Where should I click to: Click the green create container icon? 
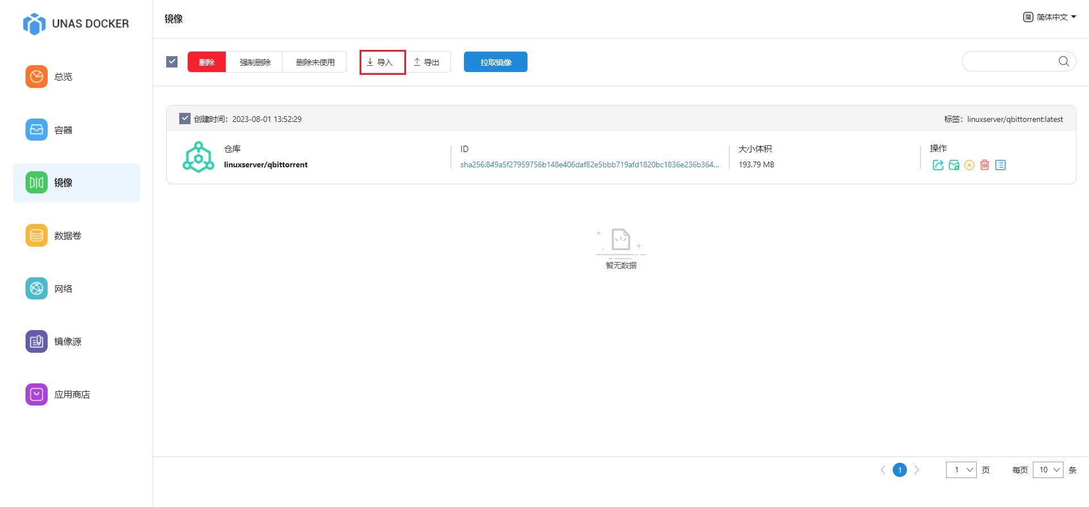point(953,165)
